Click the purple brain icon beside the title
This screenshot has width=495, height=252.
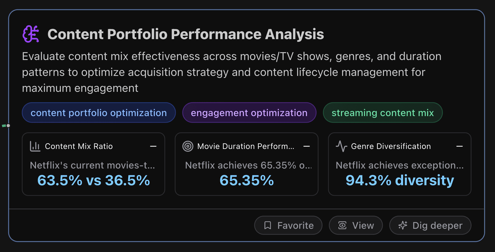31,34
